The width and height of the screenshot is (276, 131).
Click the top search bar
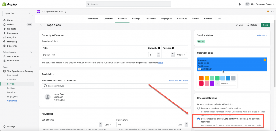tap(128, 4)
